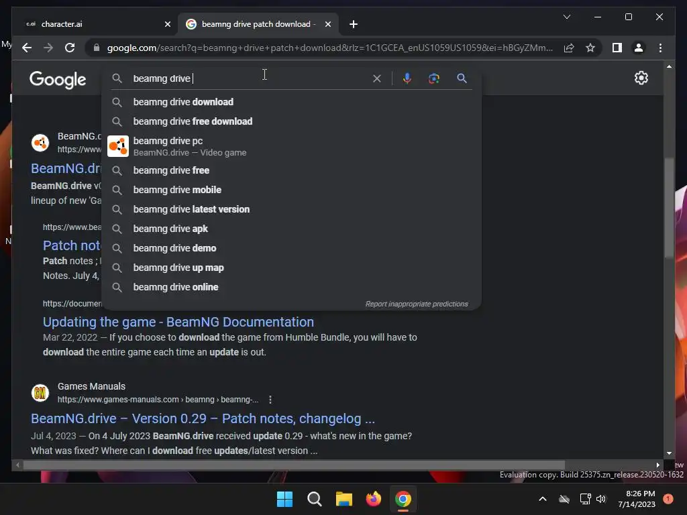Screen dimensions: 687x515
Task: Click the horizontal scrollbar thumb
Action: [x=294, y=465]
